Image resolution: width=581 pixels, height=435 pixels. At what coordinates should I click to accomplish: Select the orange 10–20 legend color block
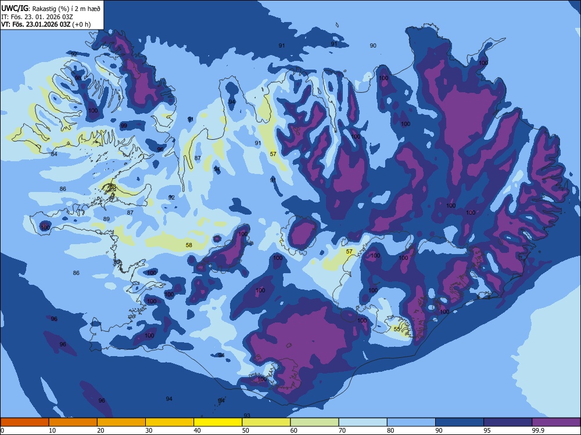click(73, 422)
